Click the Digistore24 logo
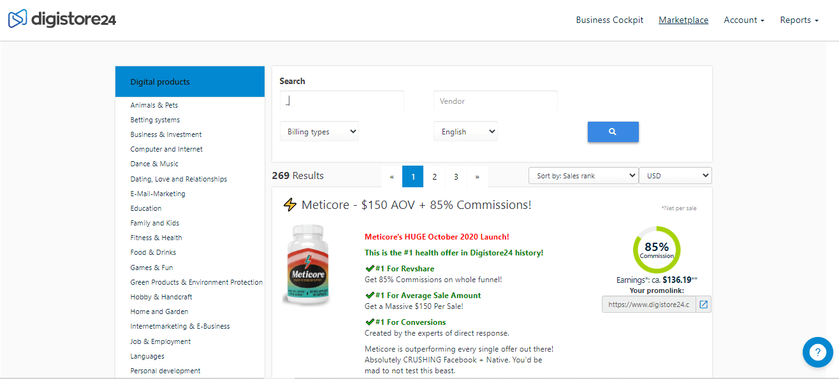This screenshot has height=379, width=839. click(62, 19)
